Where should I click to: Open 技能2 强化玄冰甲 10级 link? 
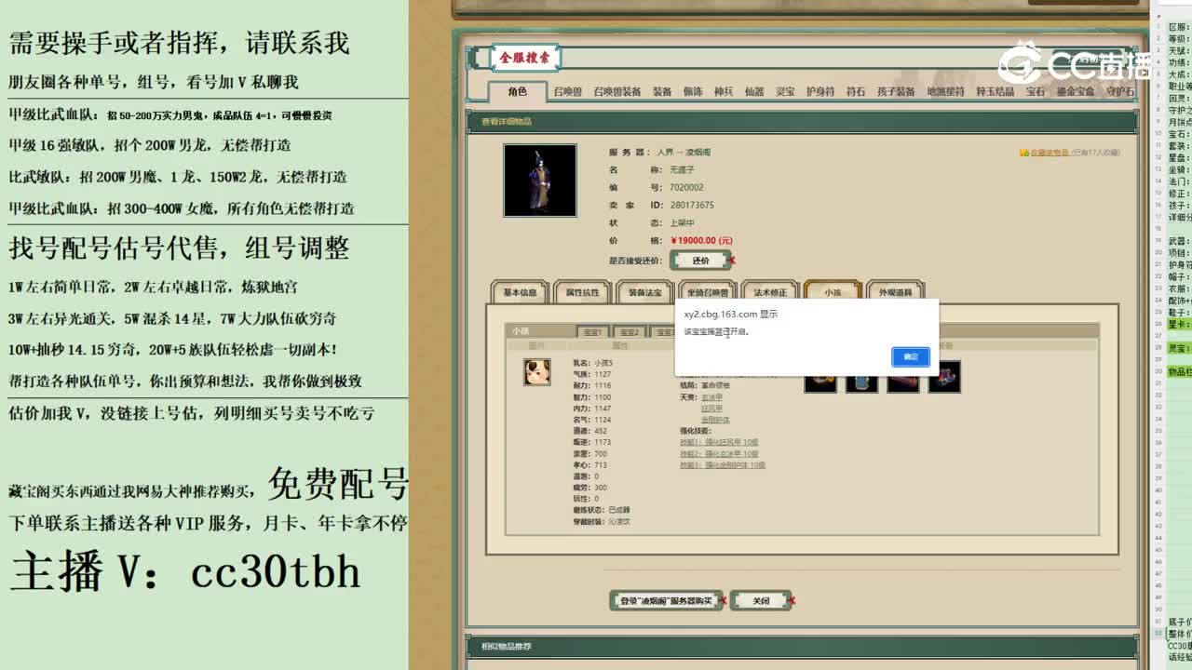[719, 453]
